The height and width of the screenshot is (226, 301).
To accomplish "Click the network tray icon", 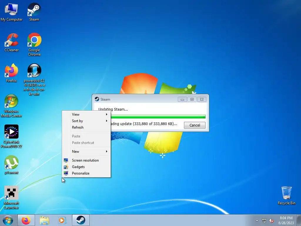I will (x=264, y=221).
